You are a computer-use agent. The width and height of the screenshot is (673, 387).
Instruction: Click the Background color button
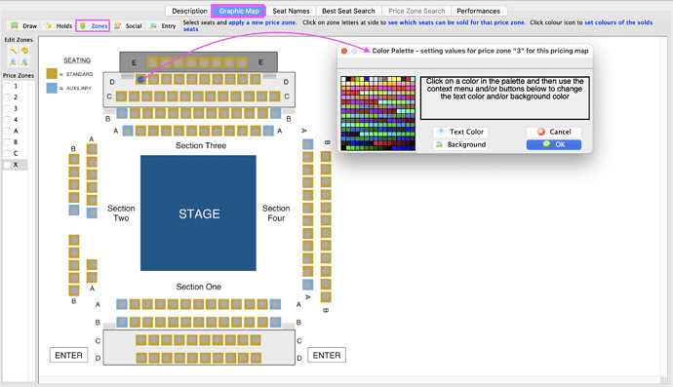[x=460, y=144]
